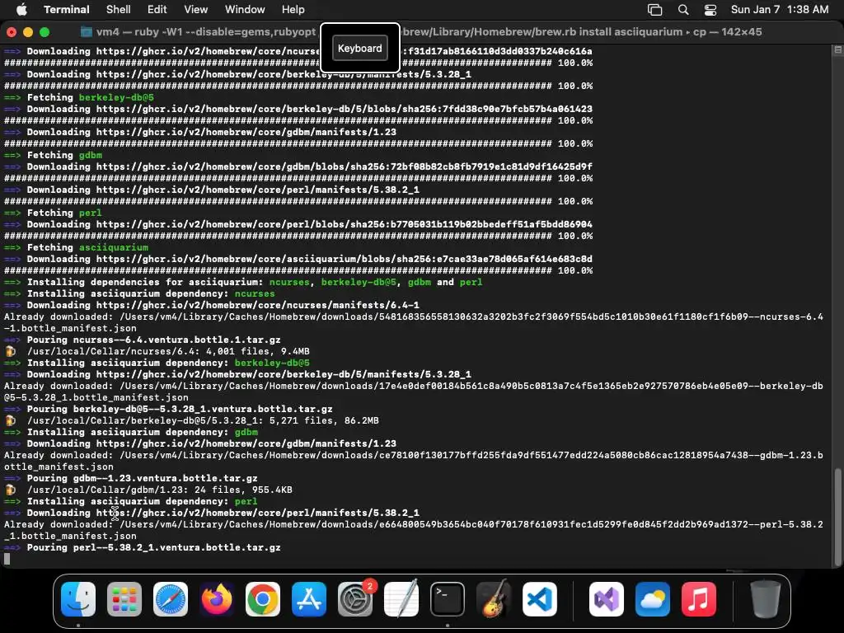Open the App Store from the Dock
The width and height of the screenshot is (844, 633).
[x=309, y=598]
